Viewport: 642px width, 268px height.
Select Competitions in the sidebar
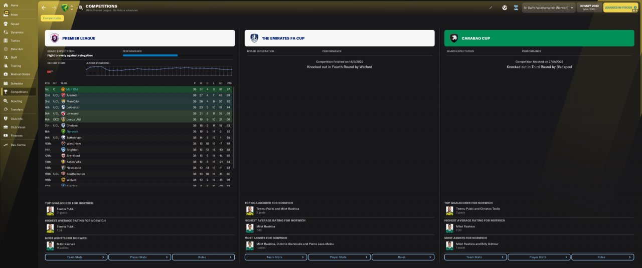click(x=19, y=92)
